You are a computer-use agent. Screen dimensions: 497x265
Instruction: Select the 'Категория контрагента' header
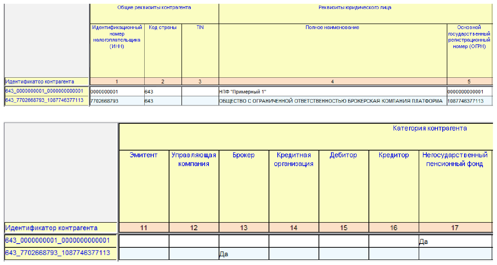click(x=306, y=137)
